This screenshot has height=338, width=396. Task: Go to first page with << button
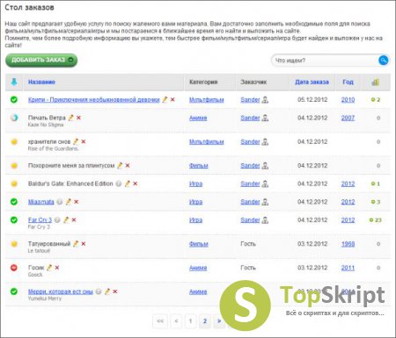160,321
